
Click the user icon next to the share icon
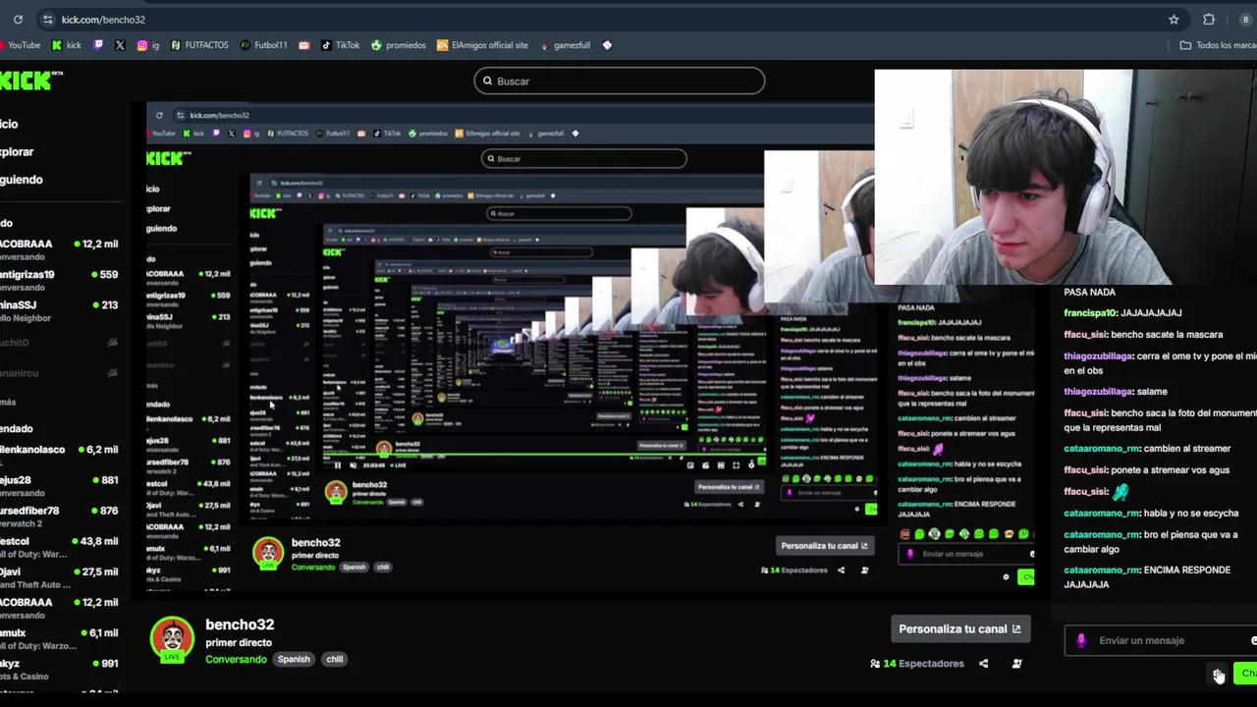click(1016, 664)
